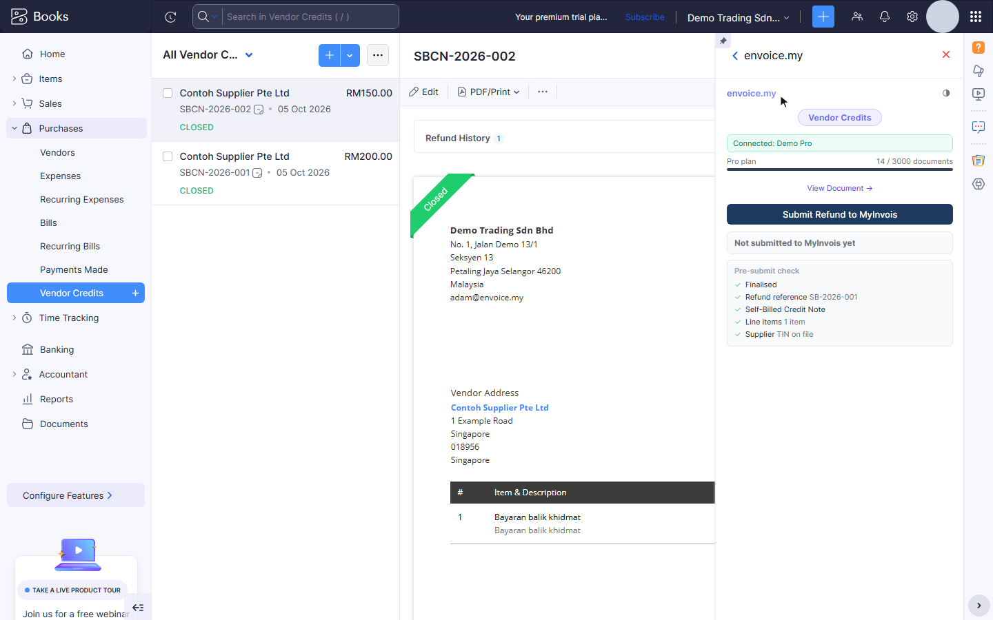Add new vendor credit via sidebar plus icon
Image resolution: width=993 pixels, height=620 pixels.
pos(136,293)
